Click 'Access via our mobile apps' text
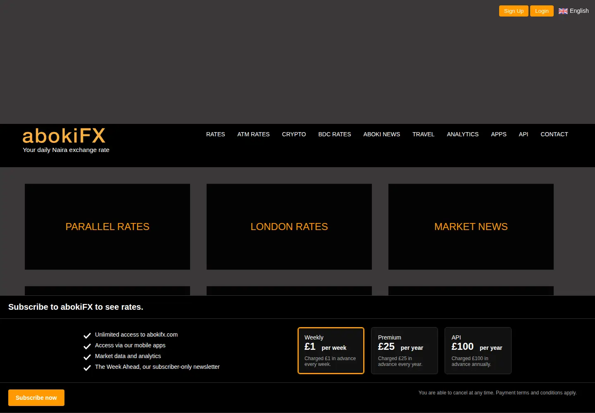The width and height of the screenshot is (595, 413). pos(130,345)
